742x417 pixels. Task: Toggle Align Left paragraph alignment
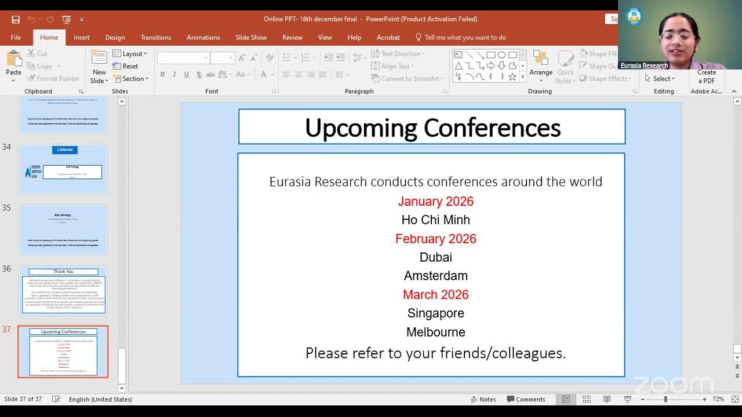(286, 74)
